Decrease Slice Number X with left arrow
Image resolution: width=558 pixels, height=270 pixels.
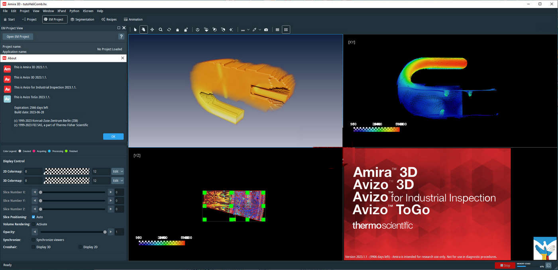pos(35,192)
